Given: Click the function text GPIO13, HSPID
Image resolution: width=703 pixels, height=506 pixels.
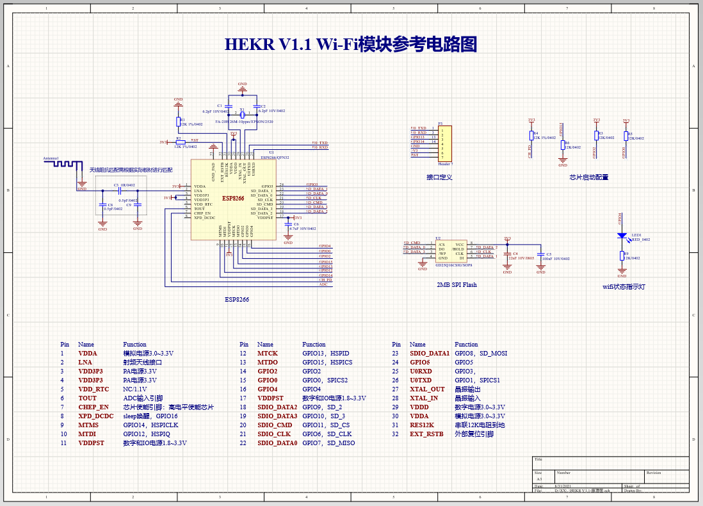Looking at the screenshot, I should click(x=325, y=353).
